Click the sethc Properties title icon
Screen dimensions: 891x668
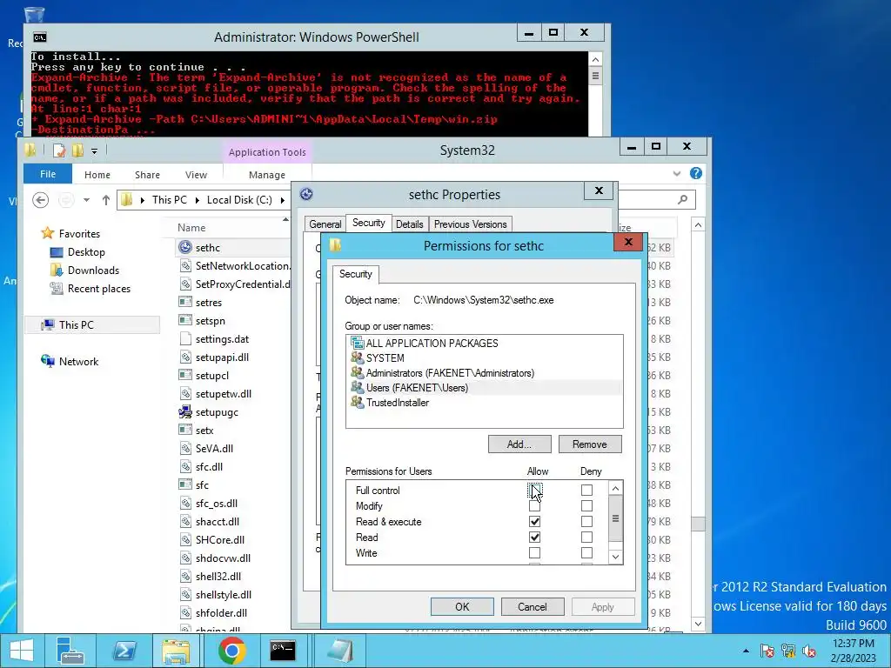(306, 194)
